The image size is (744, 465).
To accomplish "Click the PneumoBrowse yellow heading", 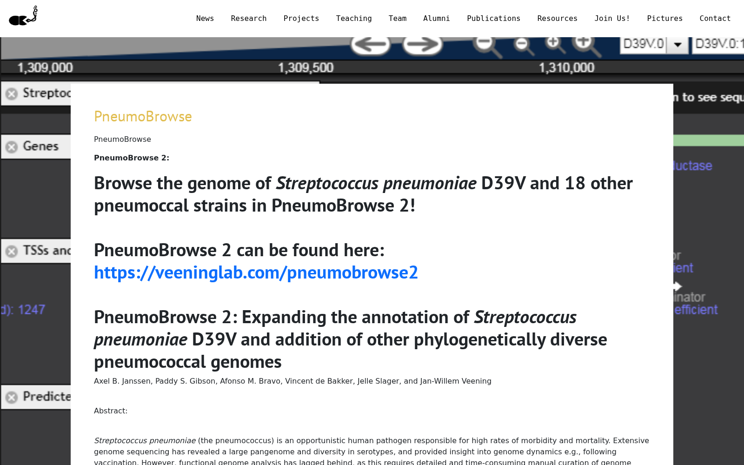I will click(143, 116).
